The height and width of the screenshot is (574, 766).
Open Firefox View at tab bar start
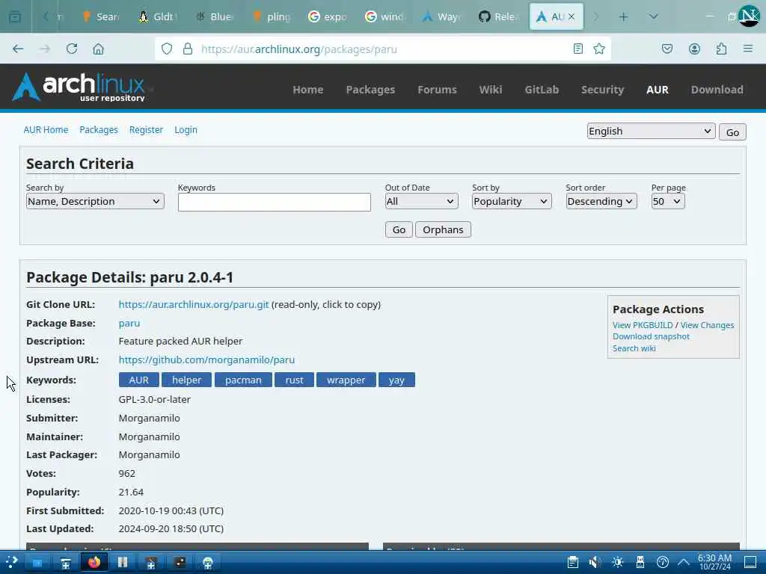[x=15, y=16]
